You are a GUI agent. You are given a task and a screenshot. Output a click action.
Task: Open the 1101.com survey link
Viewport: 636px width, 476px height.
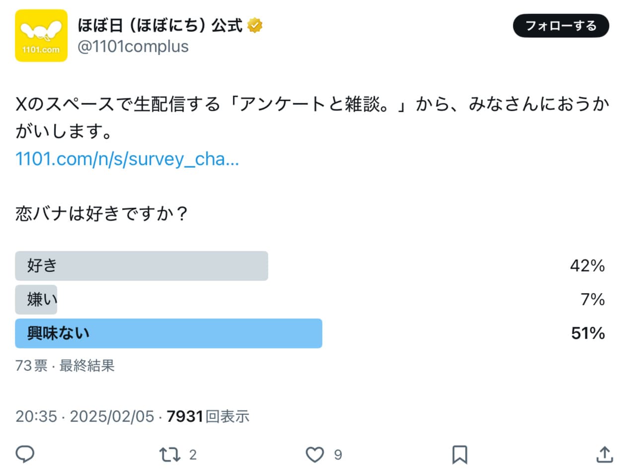pyautogui.click(x=127, y=159)
